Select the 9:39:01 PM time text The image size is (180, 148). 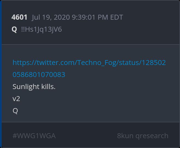[x=90, y=17]
